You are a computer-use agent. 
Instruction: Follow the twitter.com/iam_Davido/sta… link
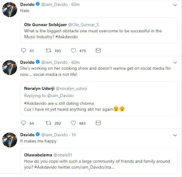coord(86,167)
